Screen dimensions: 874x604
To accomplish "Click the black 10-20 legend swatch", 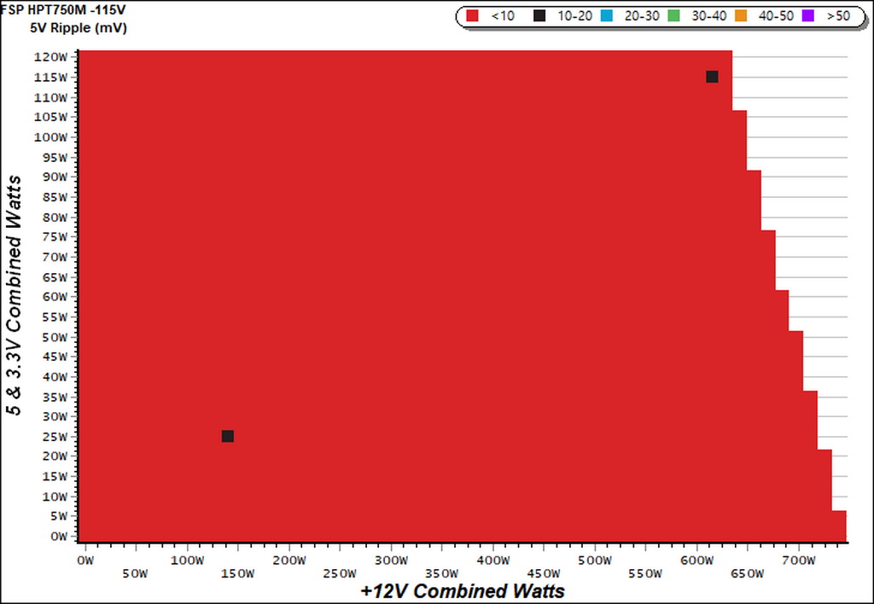I will click(539, 16).
